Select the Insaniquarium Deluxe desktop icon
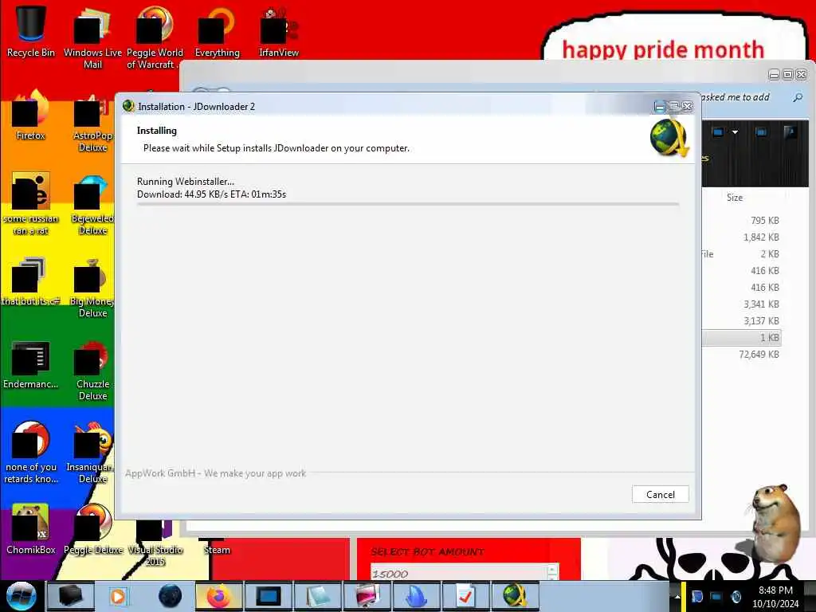Viewport: 816px width, 612px height. tap(92, 453)
